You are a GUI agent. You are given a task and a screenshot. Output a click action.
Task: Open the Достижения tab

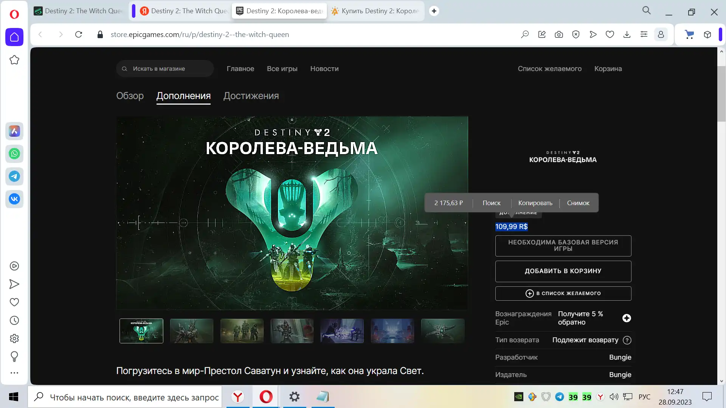(x=251, y=96)
